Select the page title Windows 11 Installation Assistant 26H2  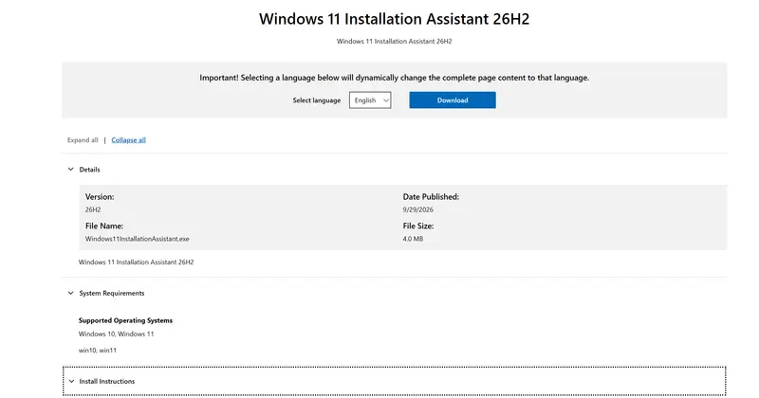click(x=394, y=19)
